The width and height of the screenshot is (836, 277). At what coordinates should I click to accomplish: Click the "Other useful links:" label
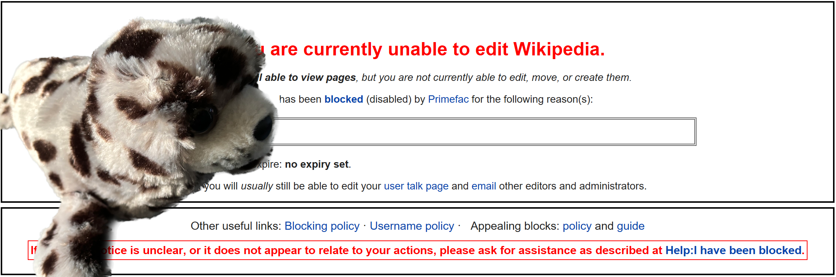tap(236, 226)
